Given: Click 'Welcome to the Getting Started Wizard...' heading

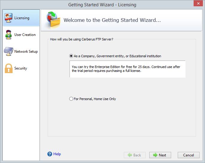Looking at the screenshot, I should (x=112, y=20).
